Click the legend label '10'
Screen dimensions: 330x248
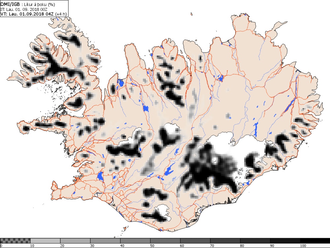32,246
